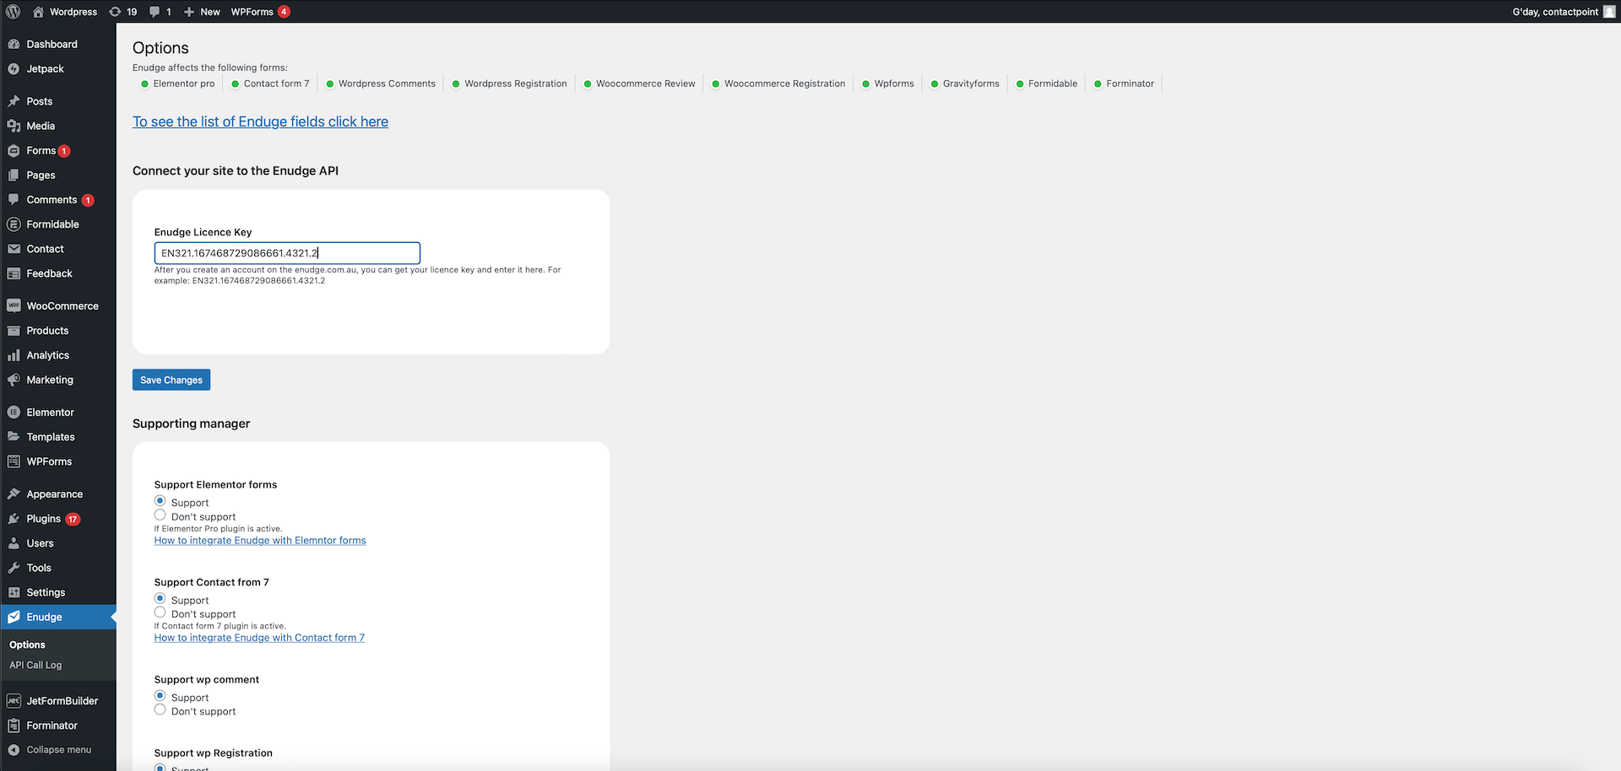Image resolution: width=1621 pixels, height=771 pixels.
Task: Click the Users person icon
Action: pyautogui.click(x=14, y=543)
